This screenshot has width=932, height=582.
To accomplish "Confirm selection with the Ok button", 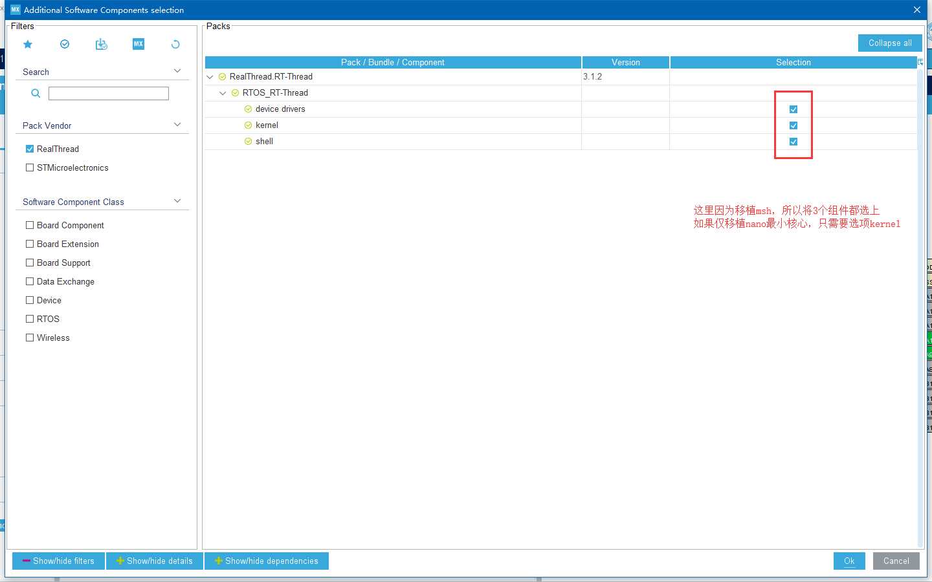I will (849, 561).
